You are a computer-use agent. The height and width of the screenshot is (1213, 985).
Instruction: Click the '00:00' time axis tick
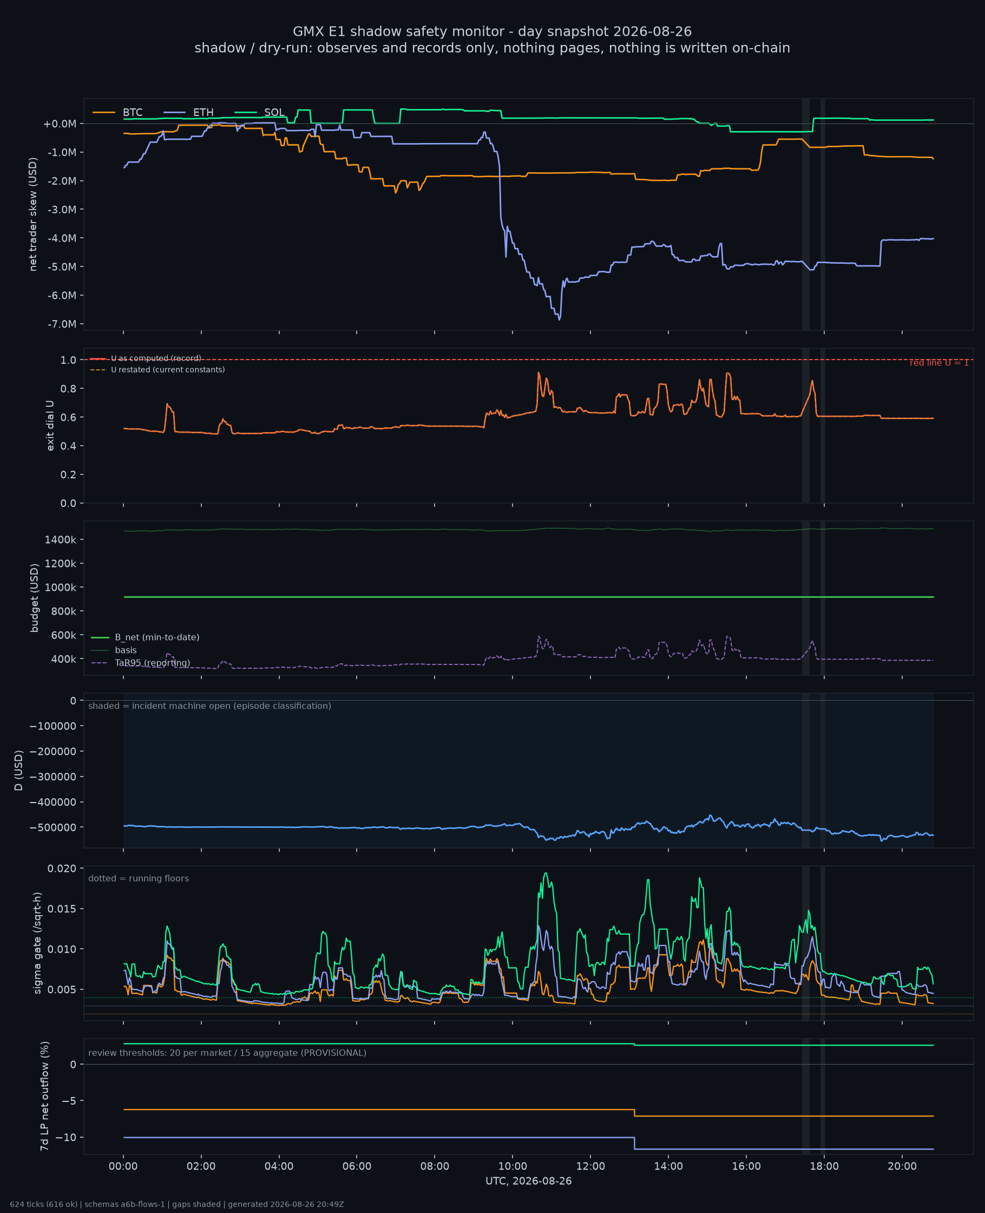pos(124,1166)
